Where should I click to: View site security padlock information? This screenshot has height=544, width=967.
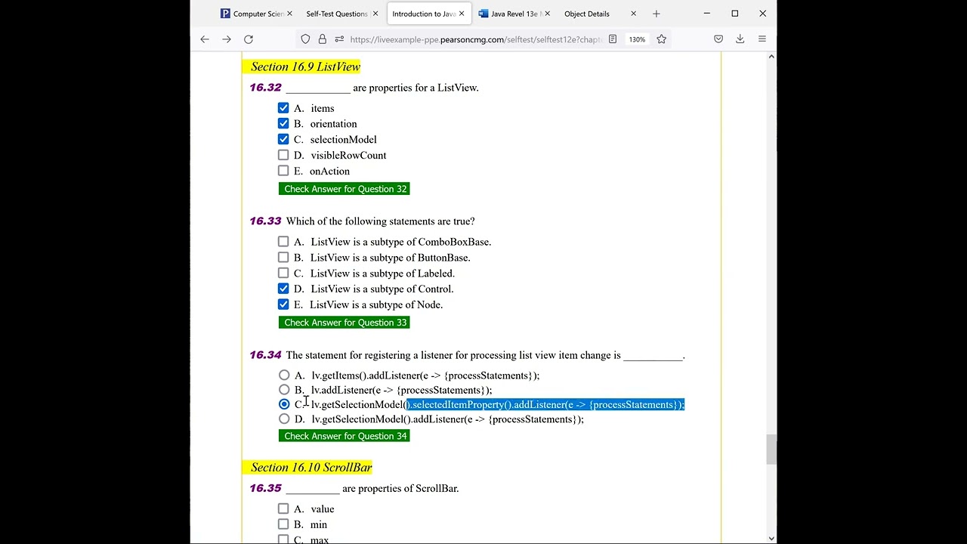(322, 39)
